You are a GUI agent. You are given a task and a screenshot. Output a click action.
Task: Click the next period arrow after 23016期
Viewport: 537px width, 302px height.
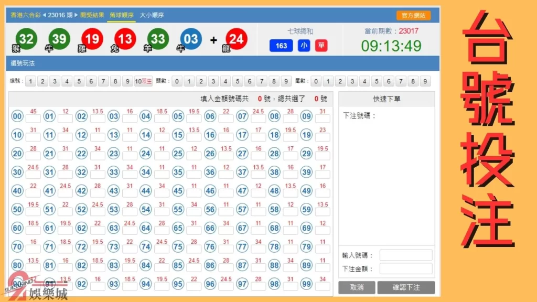coord(76,15)
